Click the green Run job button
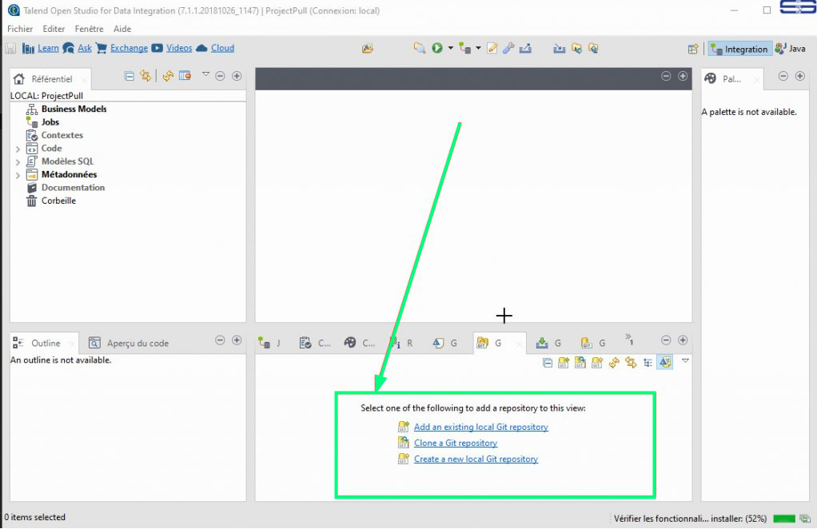 point(437,48)
